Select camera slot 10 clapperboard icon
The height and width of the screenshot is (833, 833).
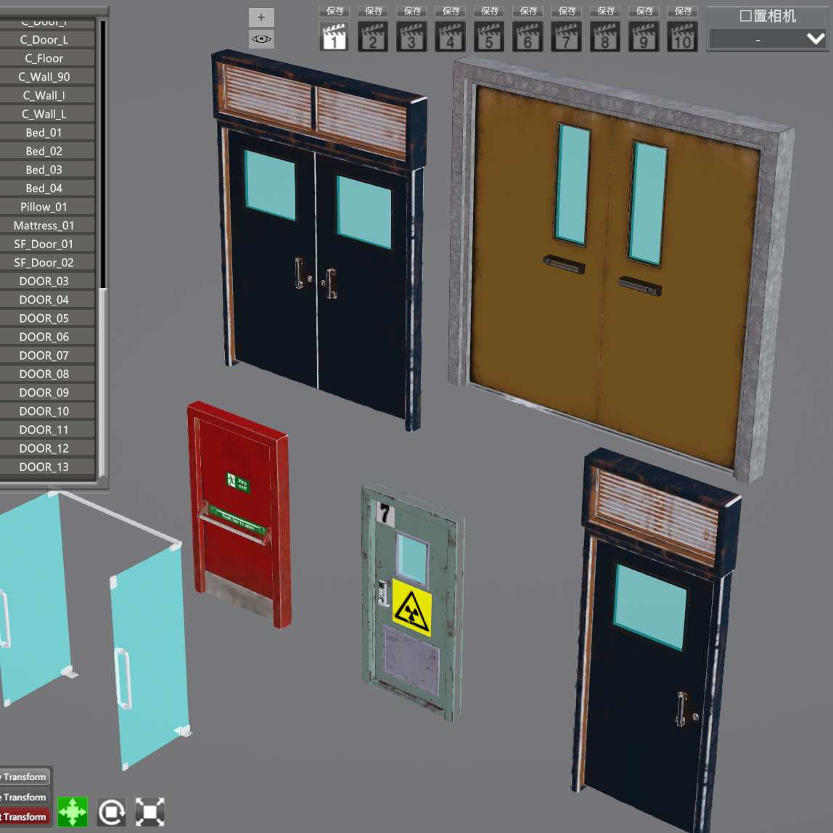click(683, 37)
